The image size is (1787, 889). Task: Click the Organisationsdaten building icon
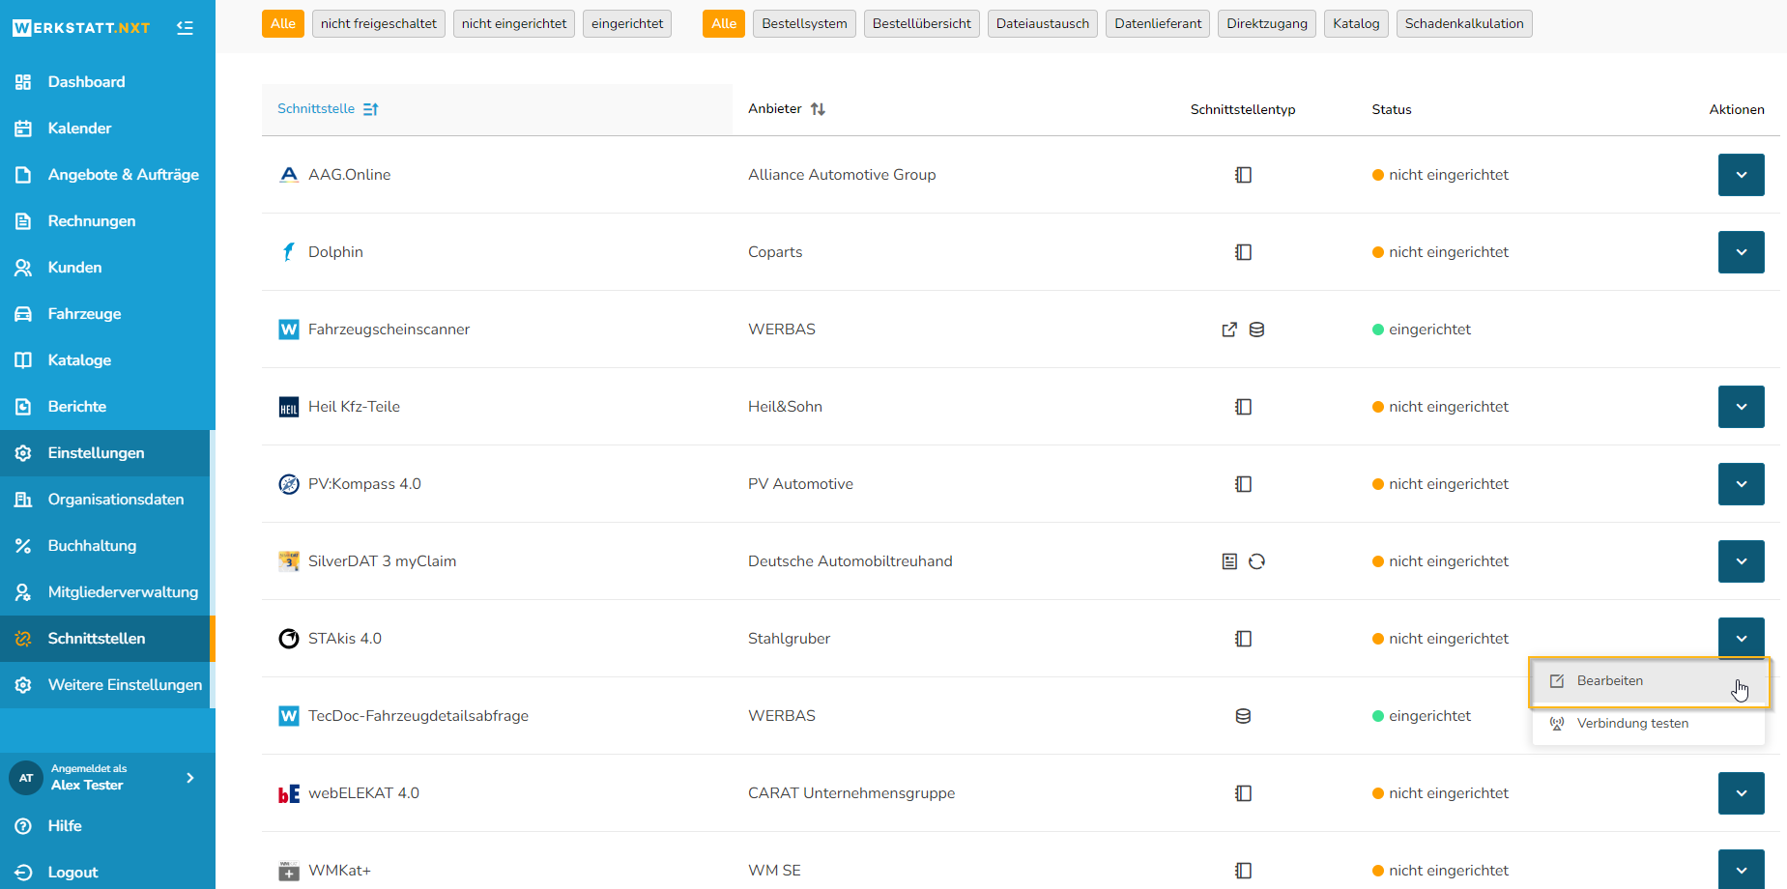(23, 500)
